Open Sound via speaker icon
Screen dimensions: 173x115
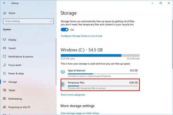(4, 48)
